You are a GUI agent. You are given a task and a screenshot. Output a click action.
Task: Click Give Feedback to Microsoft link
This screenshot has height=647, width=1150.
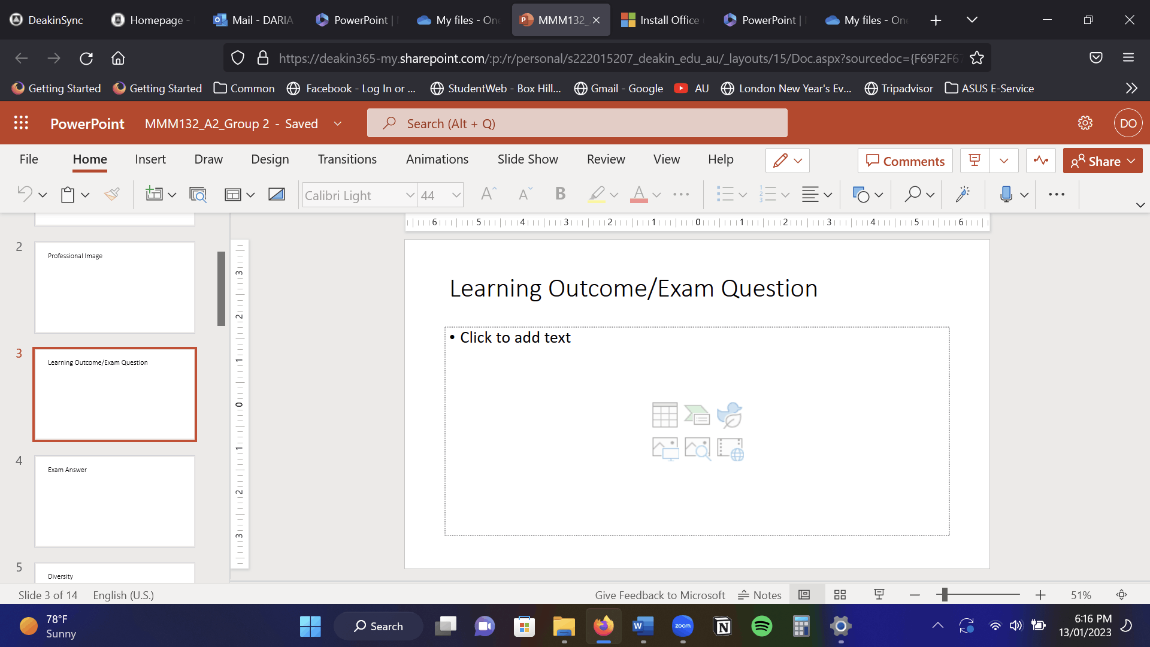tap(659, 595)
